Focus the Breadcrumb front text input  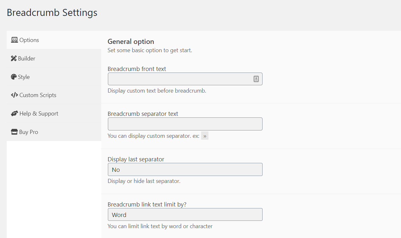180,79
